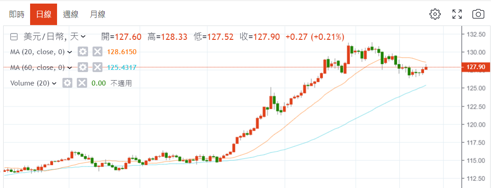This screenshot has width=491, height=188.
Task: Expand MA (20, close, 0) dropdown
Action: click(70, 52)
